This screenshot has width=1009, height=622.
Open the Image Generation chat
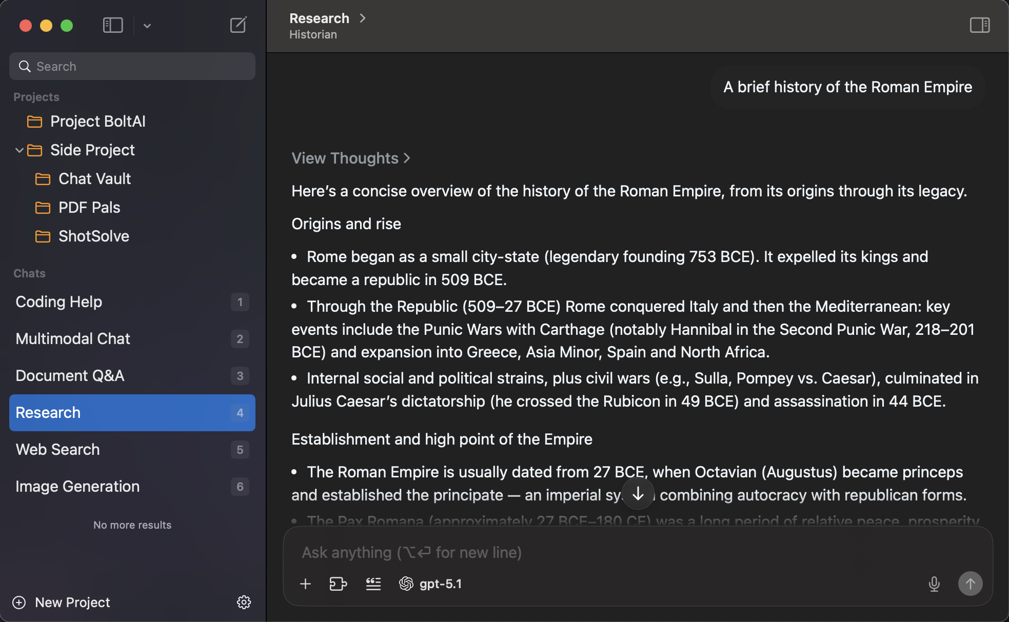click(x=77, y=486)
